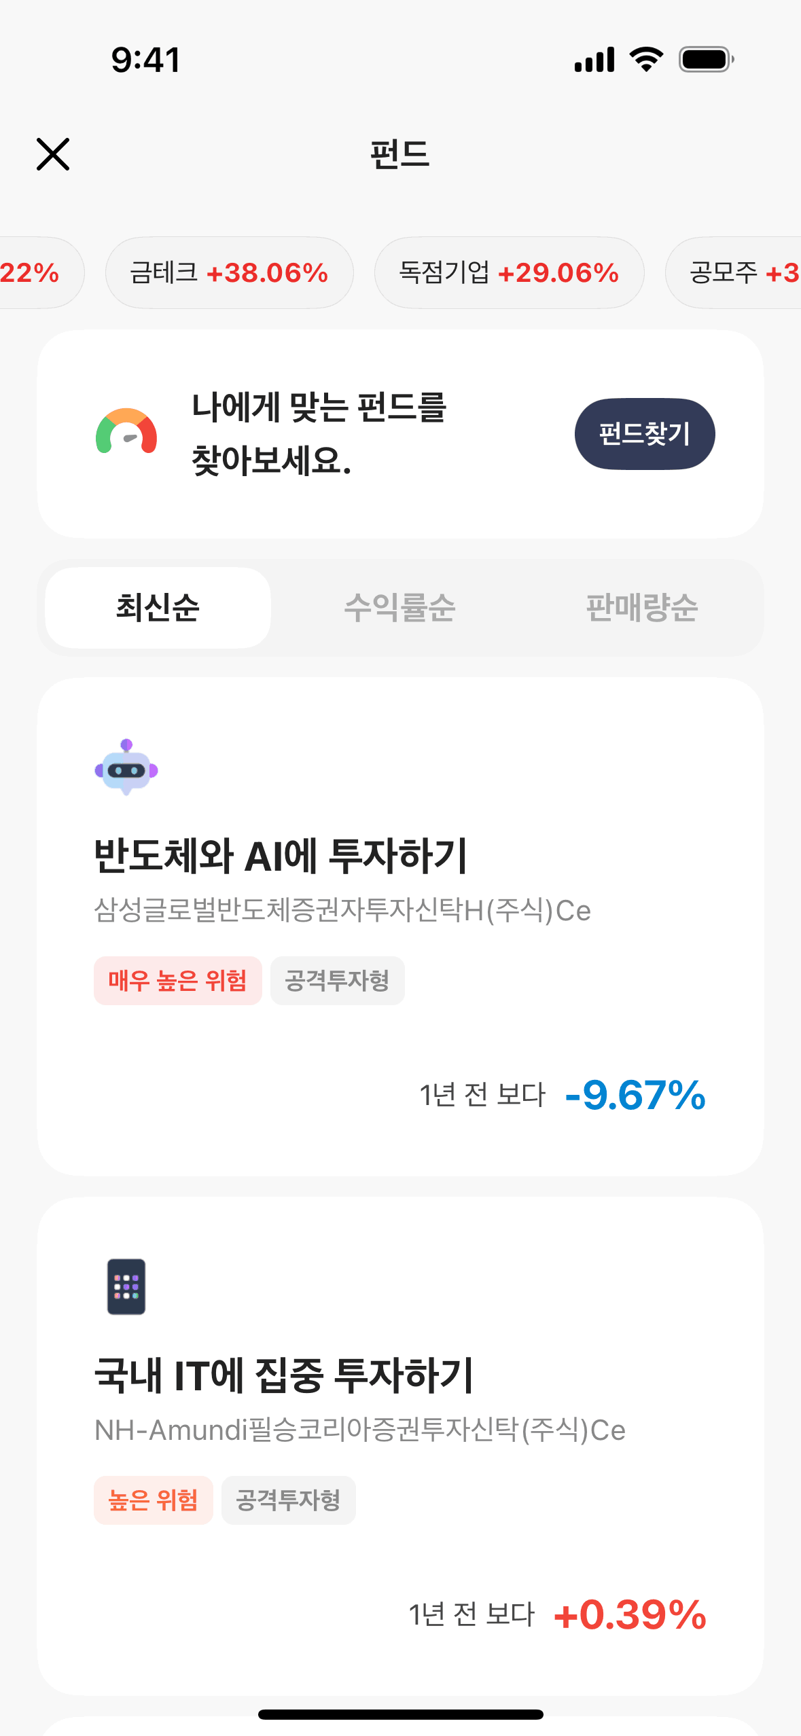Image resolution: width=801 pixels, height=1736 pixels.
Task: Switch to the 수익률순 sort tab
Action: coord(399,607)
